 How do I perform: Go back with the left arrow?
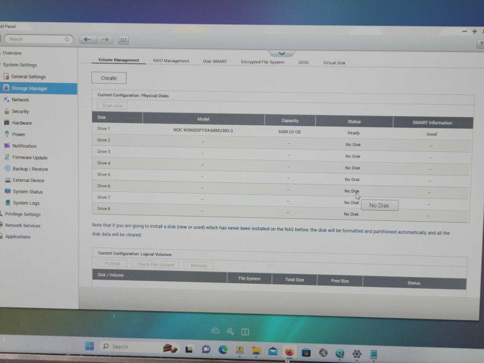point(88,39)
